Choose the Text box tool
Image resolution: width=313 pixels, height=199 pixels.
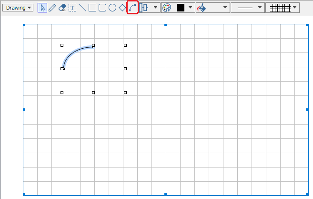click(72, 8)
